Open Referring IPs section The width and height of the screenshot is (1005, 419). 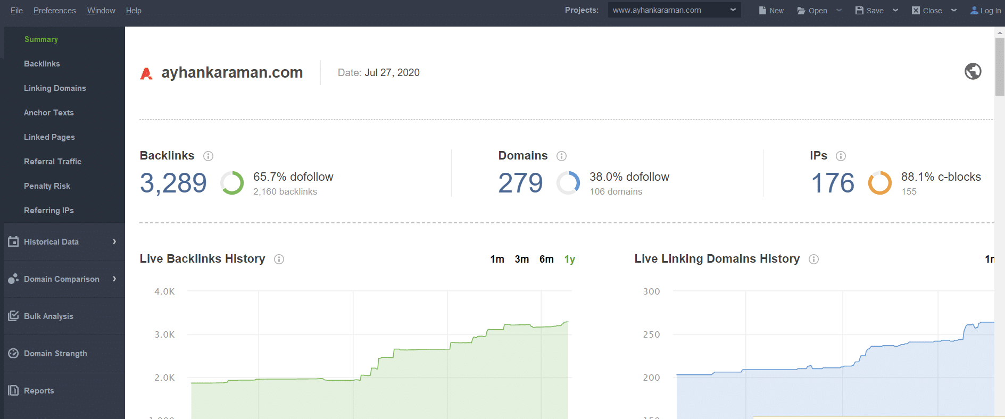click(49, 211)
